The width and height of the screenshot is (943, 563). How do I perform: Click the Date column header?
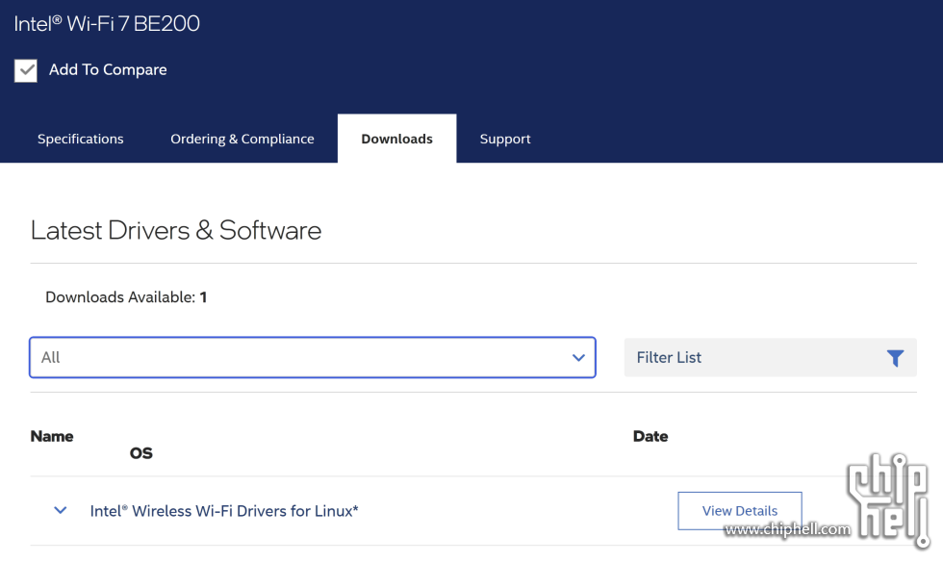(x=650, y=436)
